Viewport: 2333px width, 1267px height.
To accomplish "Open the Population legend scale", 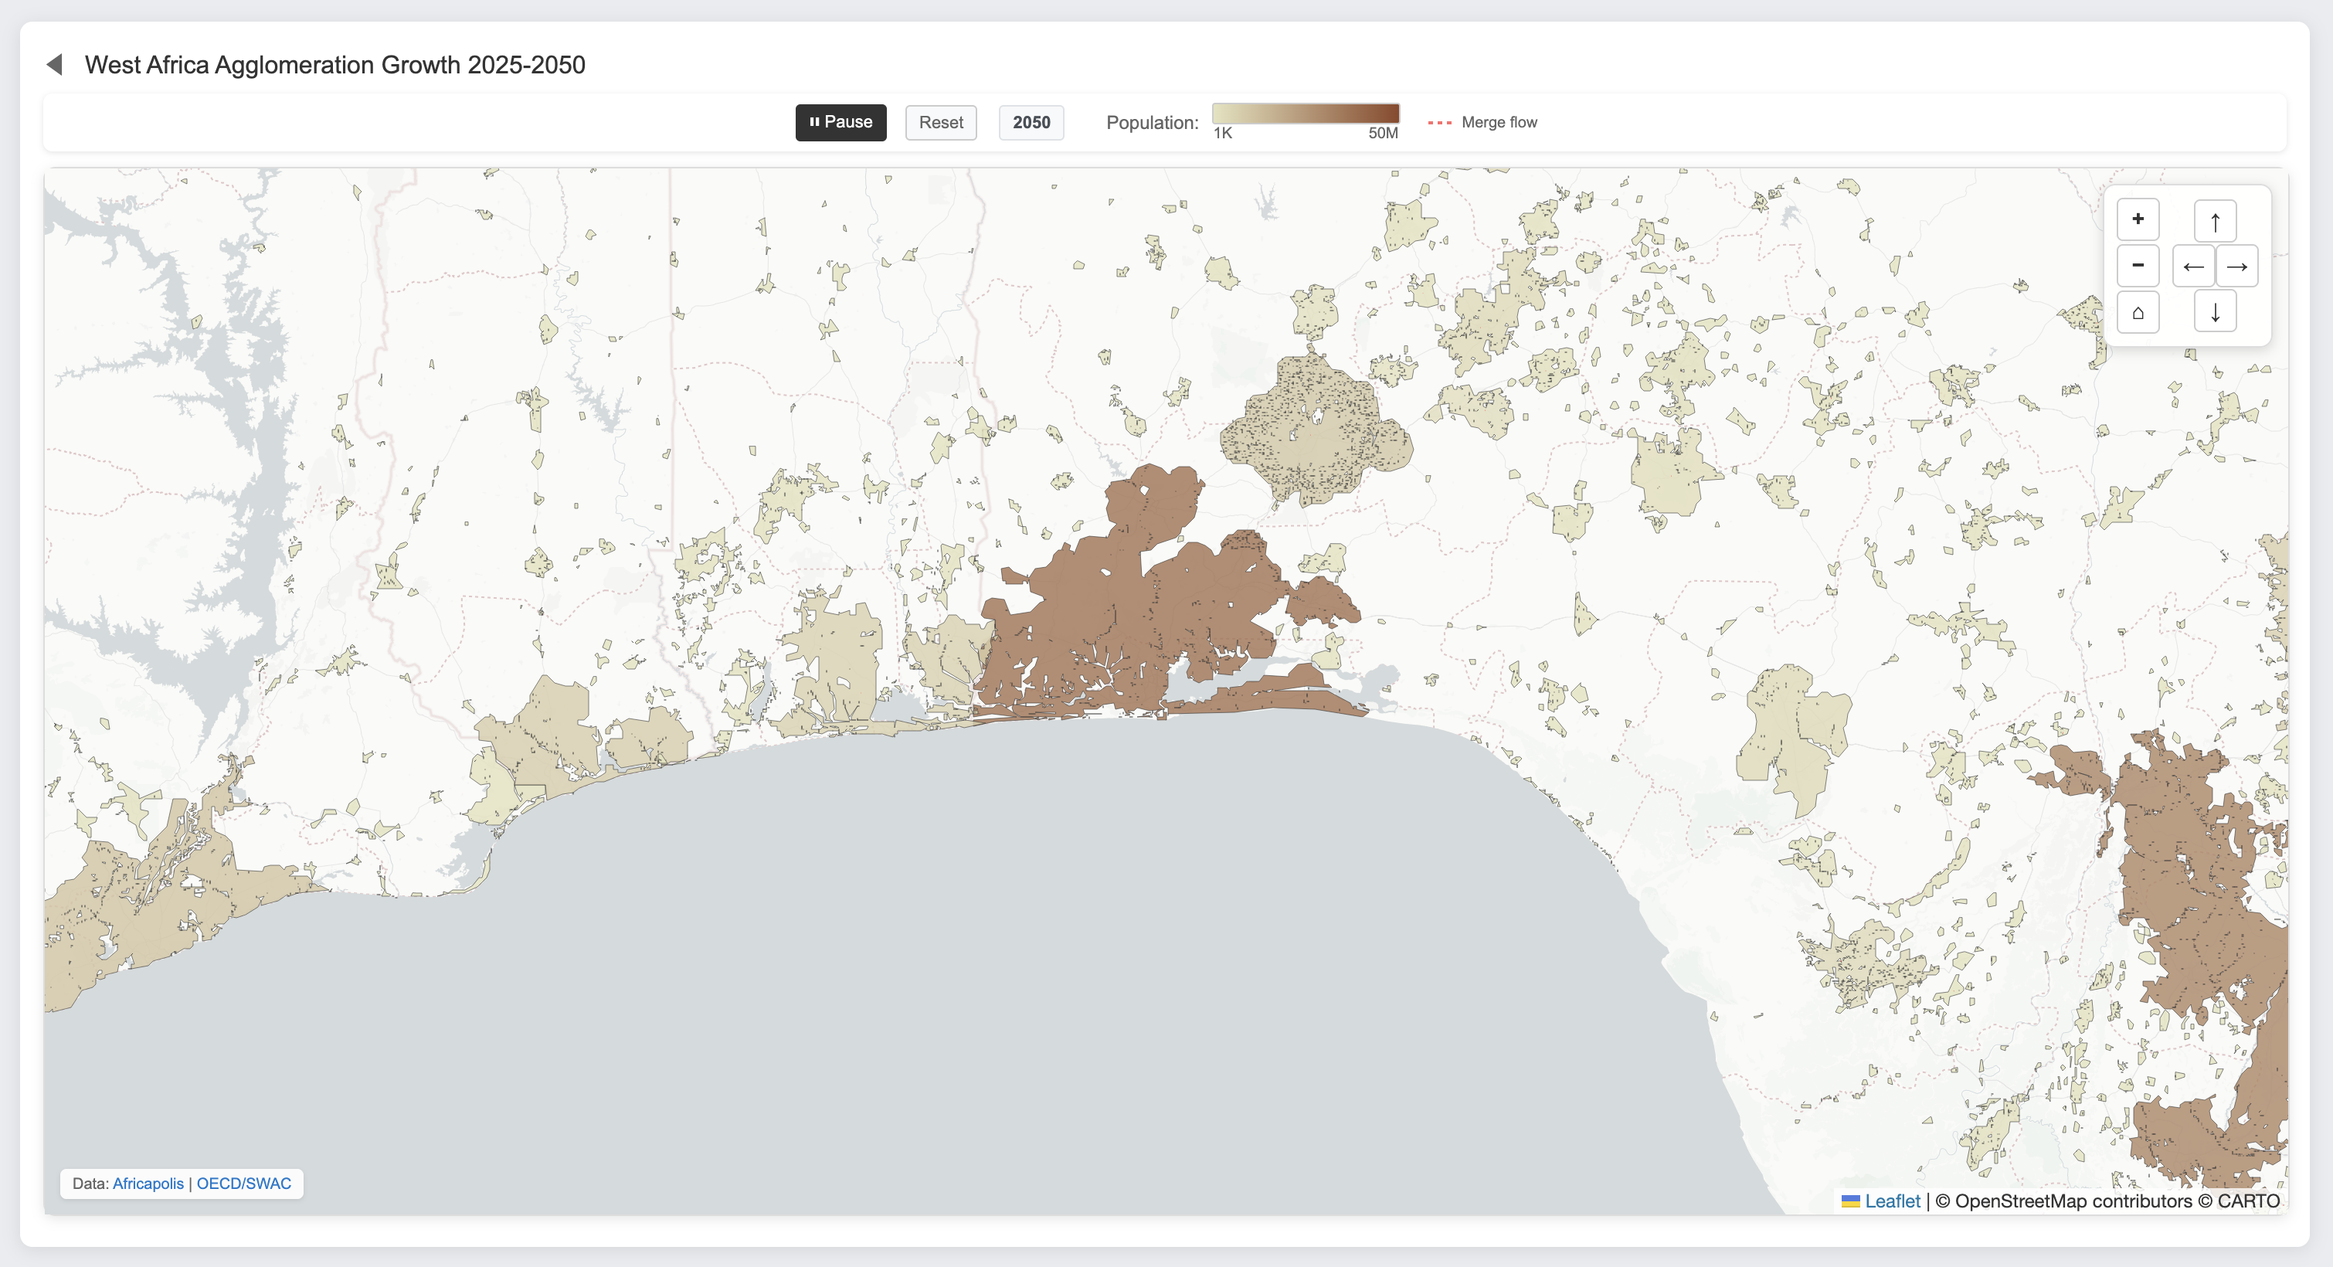I will click(x=1152, y=121).
